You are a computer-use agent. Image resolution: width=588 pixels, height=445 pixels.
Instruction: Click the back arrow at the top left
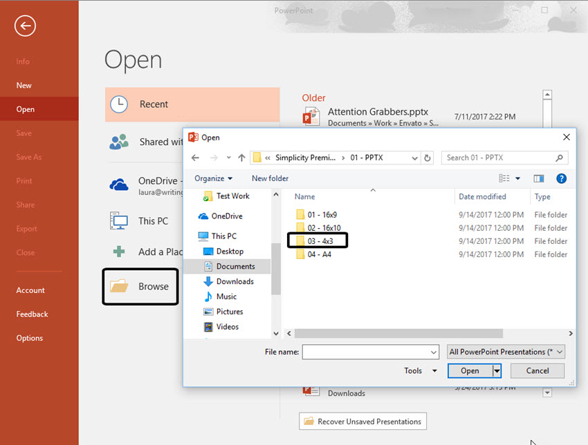coord(25,26)
